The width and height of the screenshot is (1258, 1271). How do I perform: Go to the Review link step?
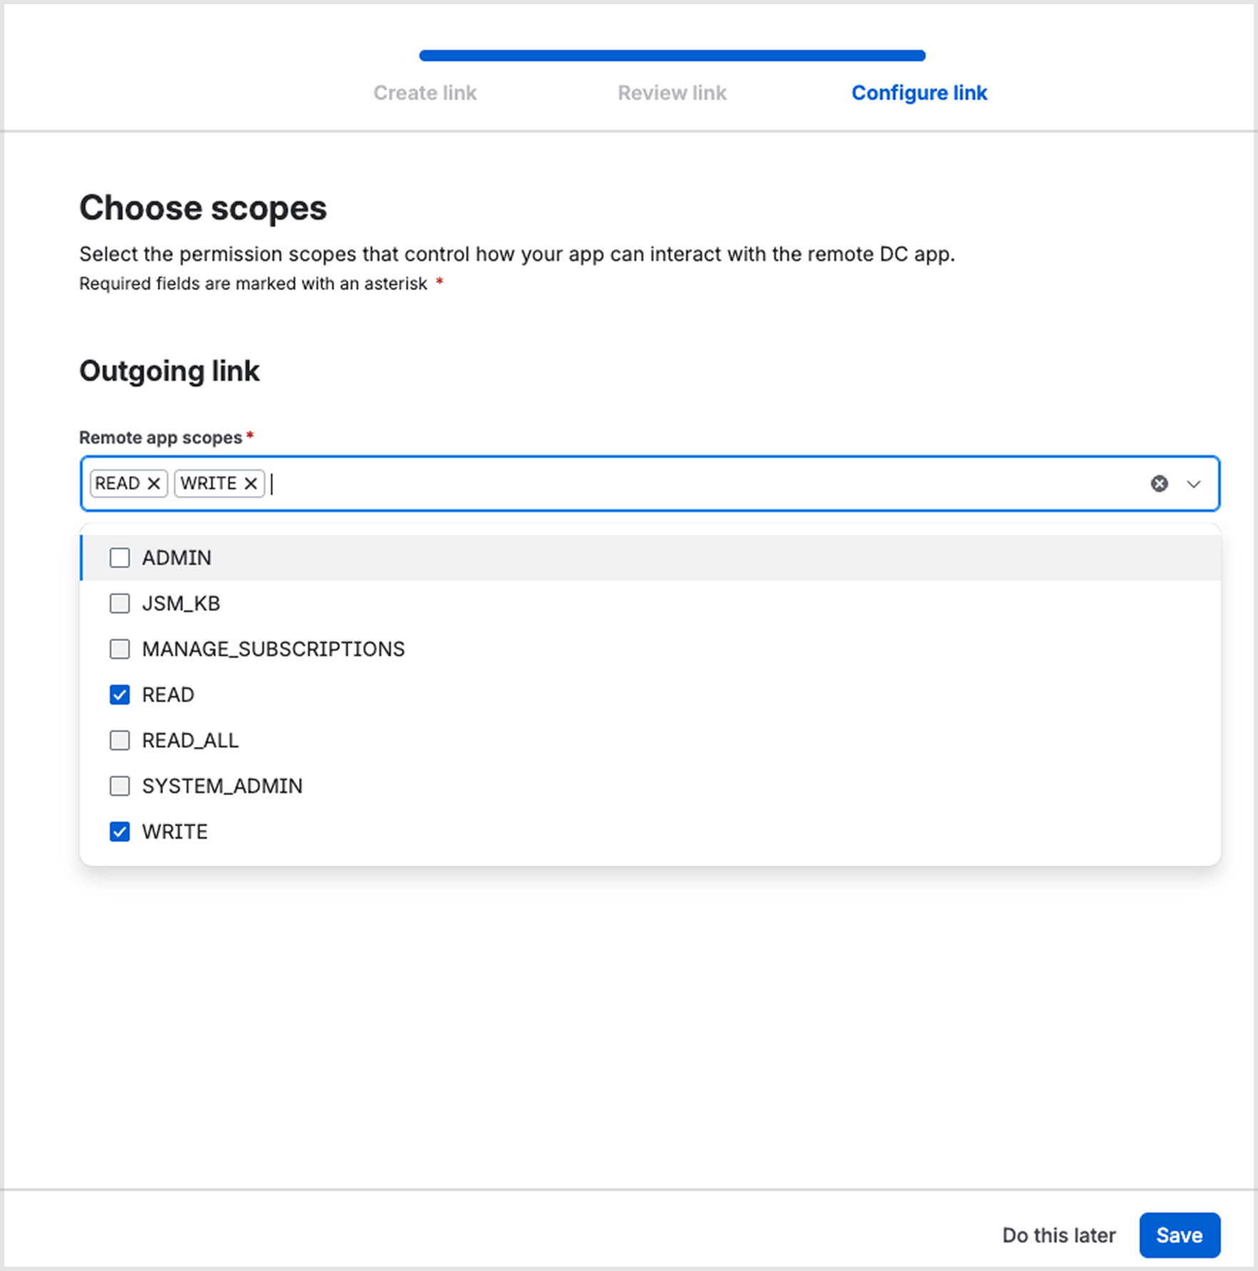coord(672,93)
